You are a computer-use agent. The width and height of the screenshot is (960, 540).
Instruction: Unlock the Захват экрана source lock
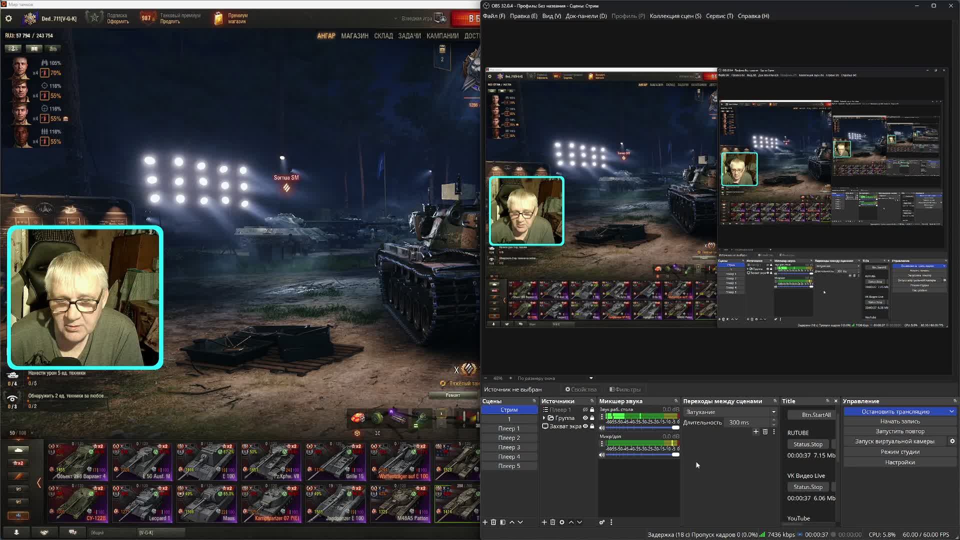[592, 426]
